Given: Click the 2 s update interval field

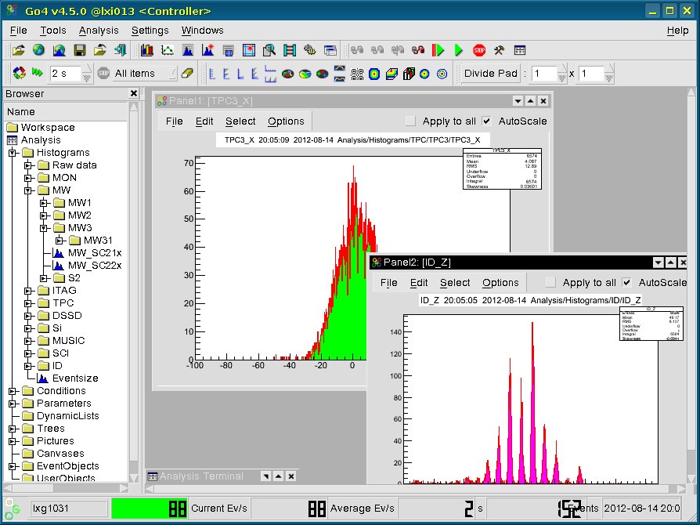Looking at the screenshot, I should pos(65,74).
